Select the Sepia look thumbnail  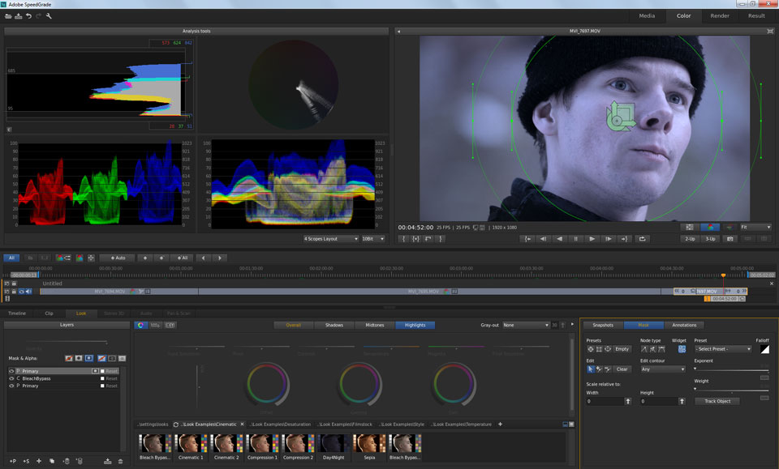tap(370, 446)
